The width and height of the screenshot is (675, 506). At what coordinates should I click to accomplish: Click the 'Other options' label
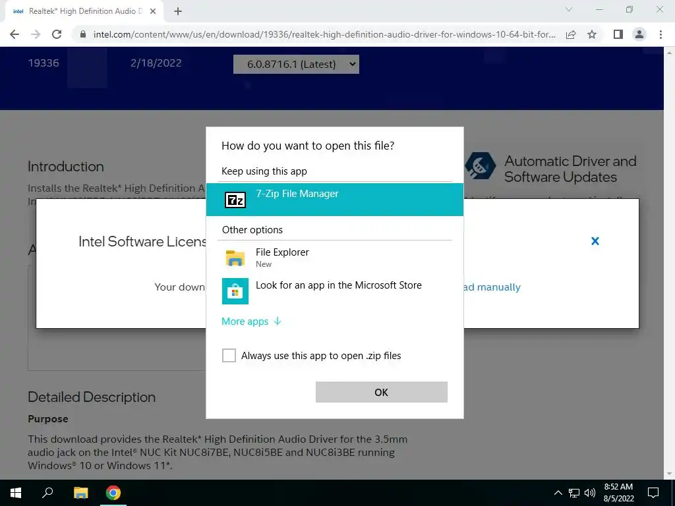tap(252, 230)
